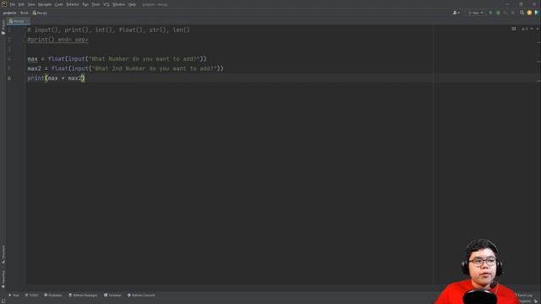Open the Project tool window sidebar
The height and width of the screenshot is (304, 541).
[3, 27]
